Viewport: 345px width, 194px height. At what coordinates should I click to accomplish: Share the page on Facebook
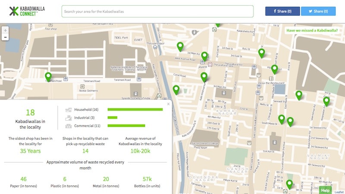click(x=282, y=11)
